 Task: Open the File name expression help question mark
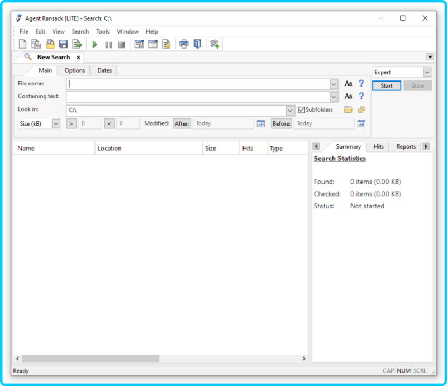click(361, 83)
